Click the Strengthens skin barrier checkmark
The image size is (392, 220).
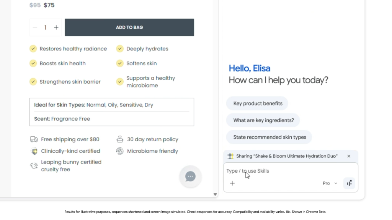click(33, 82)
